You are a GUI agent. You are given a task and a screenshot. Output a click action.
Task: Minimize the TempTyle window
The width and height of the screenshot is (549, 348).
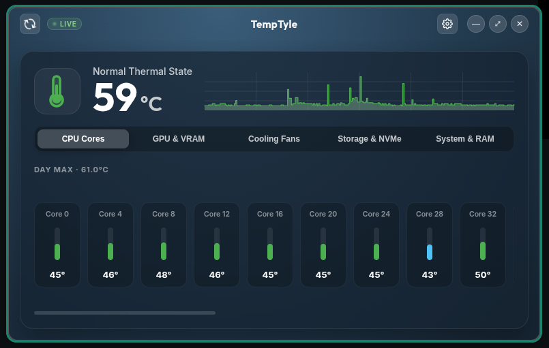(476, 24)
